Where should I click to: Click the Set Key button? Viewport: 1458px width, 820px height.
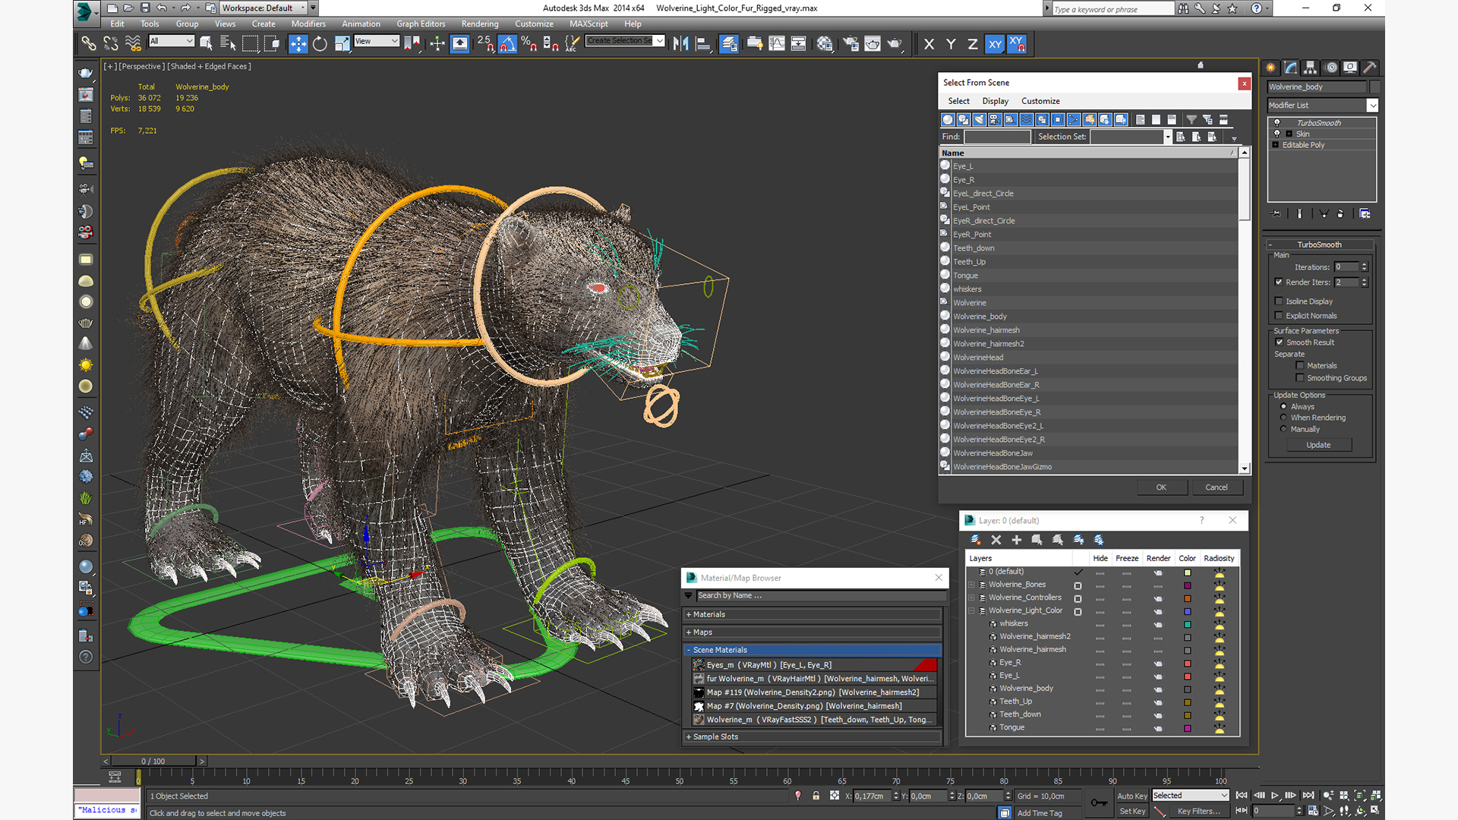1131,812
